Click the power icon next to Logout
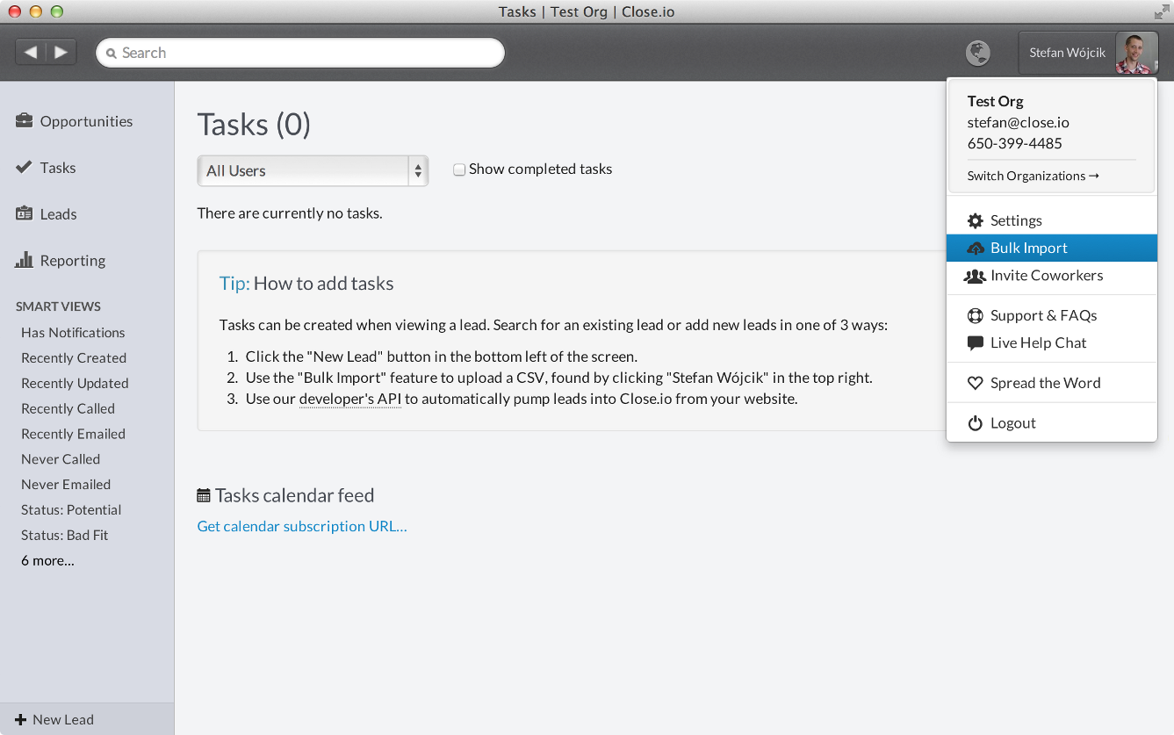This screenshot has height=735, width=1174. (975, 423)
